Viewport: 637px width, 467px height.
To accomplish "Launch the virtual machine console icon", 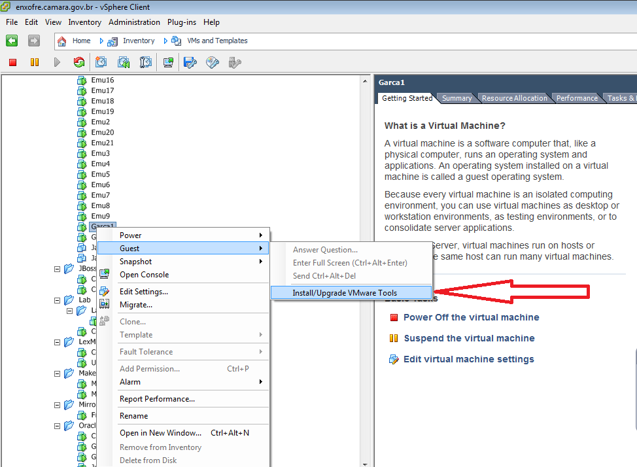I will (x=167, y=62).
